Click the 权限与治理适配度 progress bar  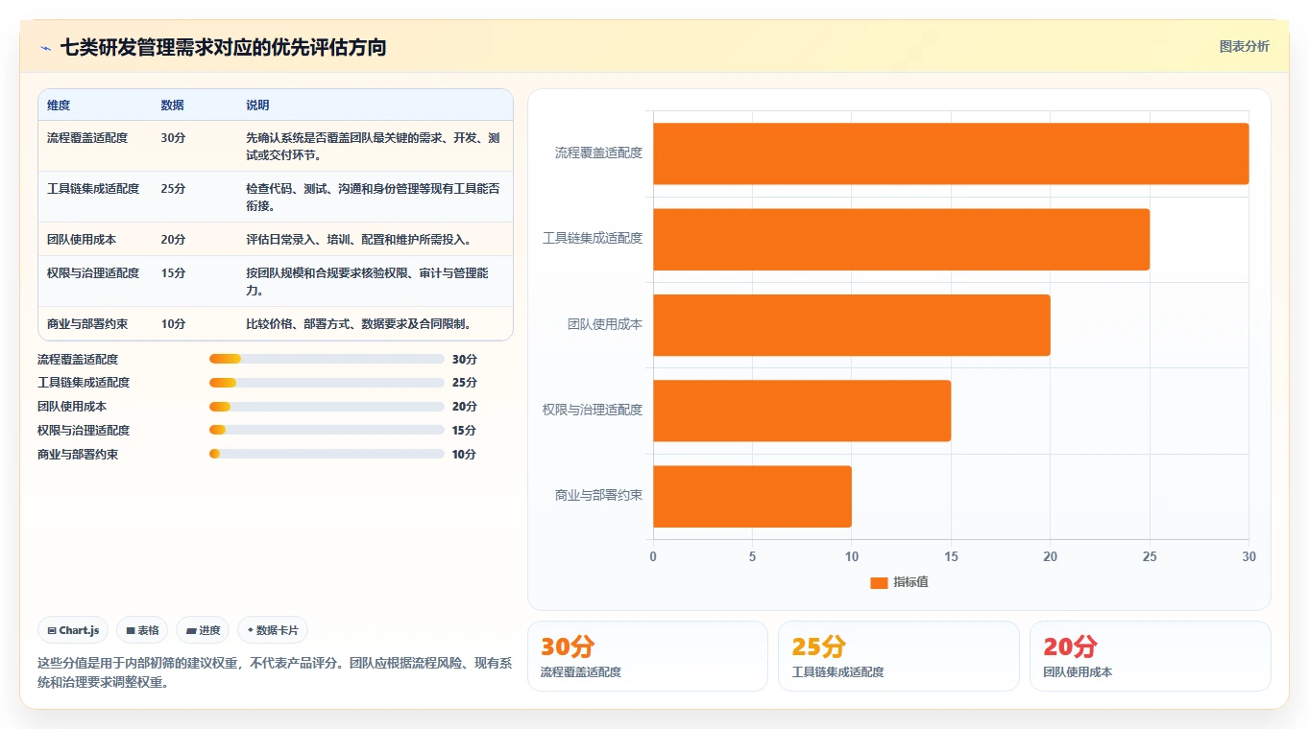327,430
